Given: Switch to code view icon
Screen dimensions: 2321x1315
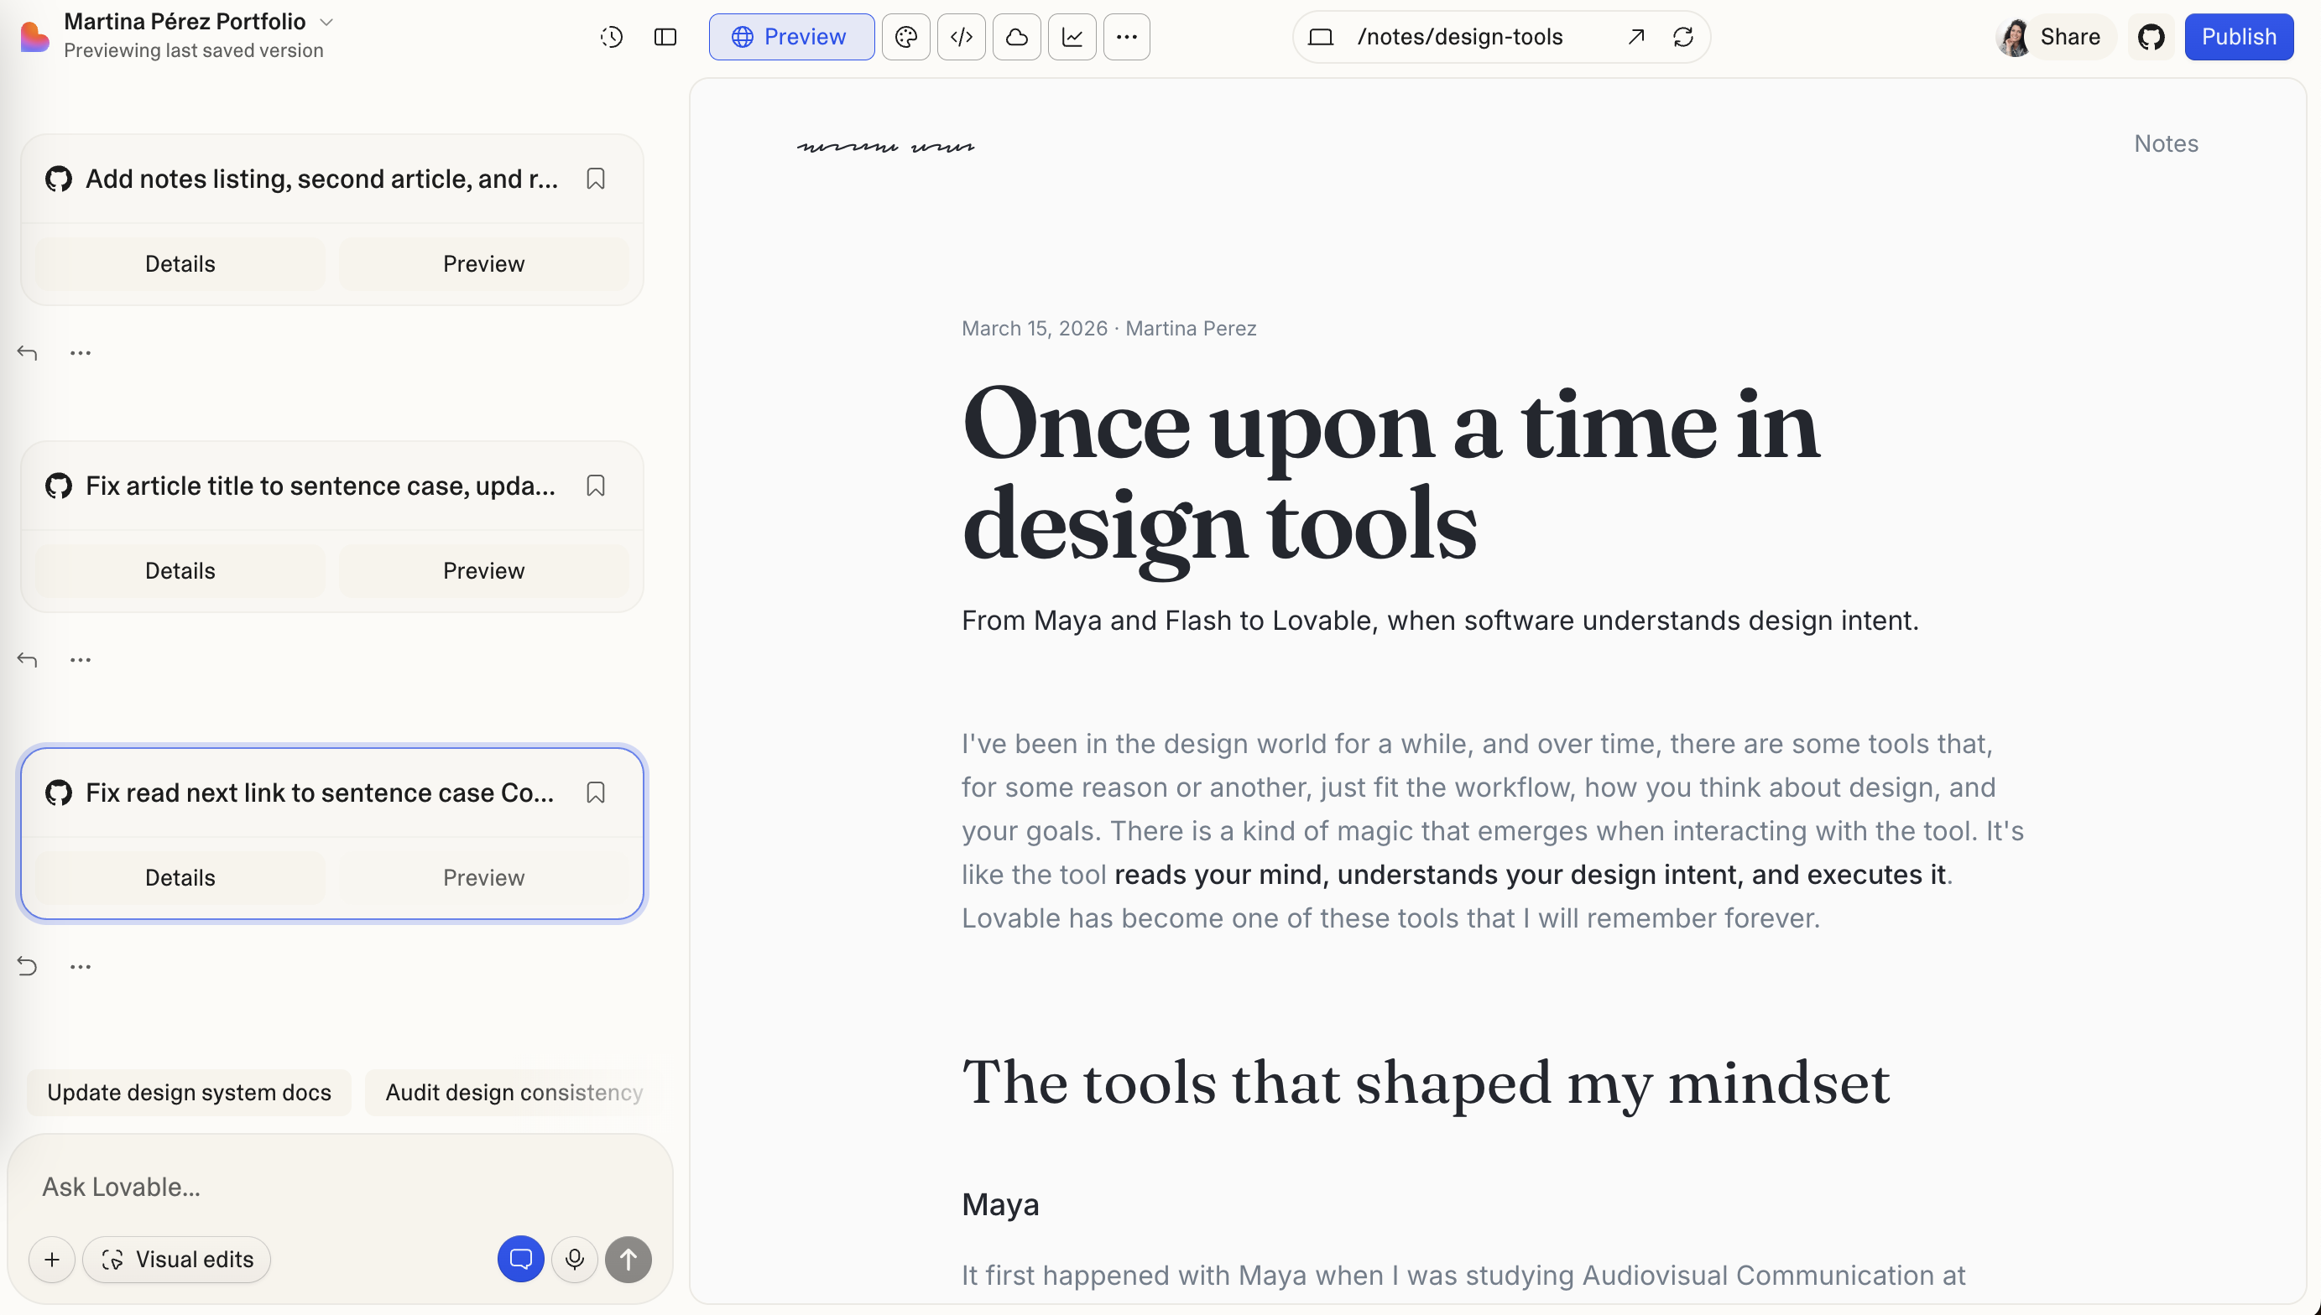Looking at the screenshot, I should click(x=962, y=37).
